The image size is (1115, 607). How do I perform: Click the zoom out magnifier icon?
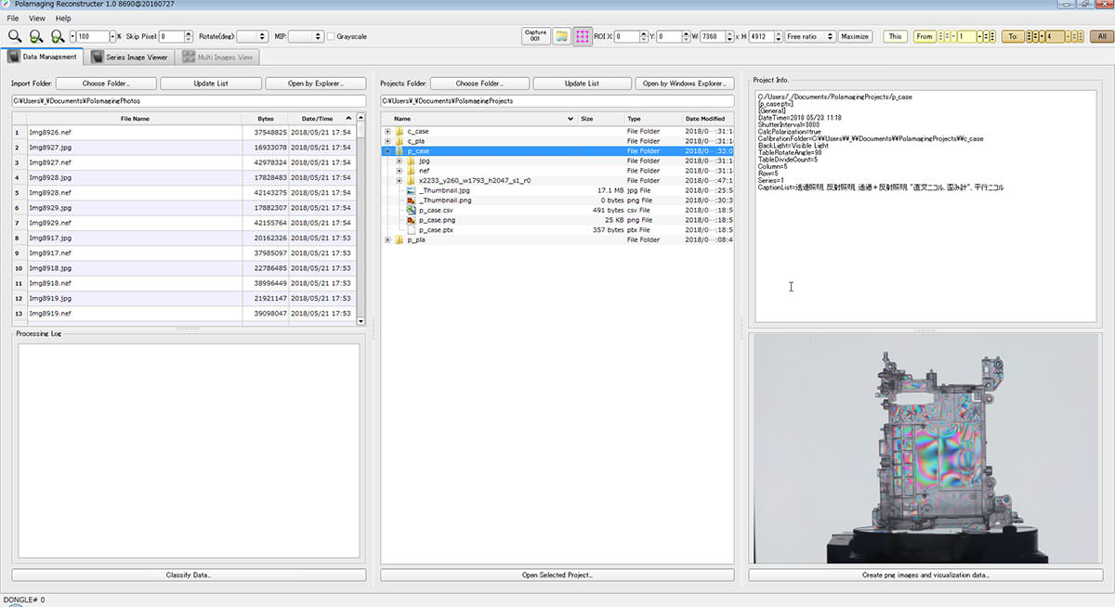[x=35, y=36]
